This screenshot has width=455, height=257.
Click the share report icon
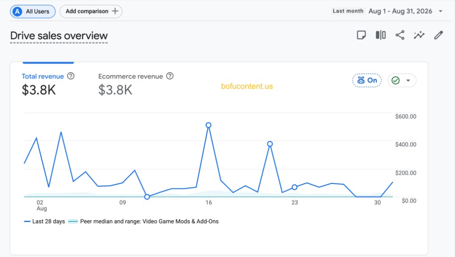[x=400, y=35]
